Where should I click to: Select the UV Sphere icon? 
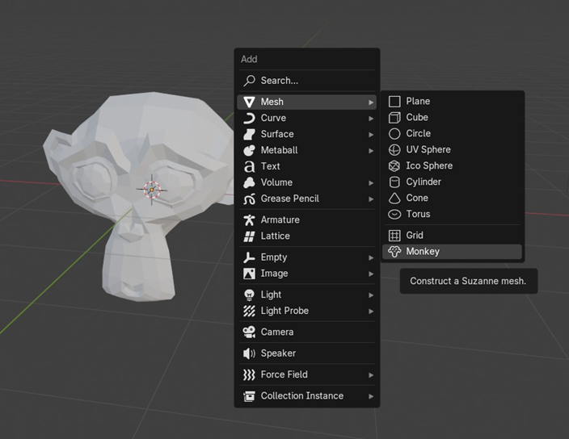pos(394,150)
